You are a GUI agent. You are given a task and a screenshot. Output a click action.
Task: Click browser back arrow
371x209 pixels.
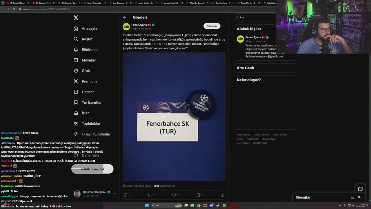tap(3, 9)
